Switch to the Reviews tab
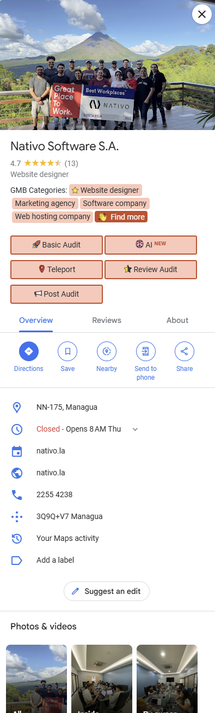 (x=107, y=320)
